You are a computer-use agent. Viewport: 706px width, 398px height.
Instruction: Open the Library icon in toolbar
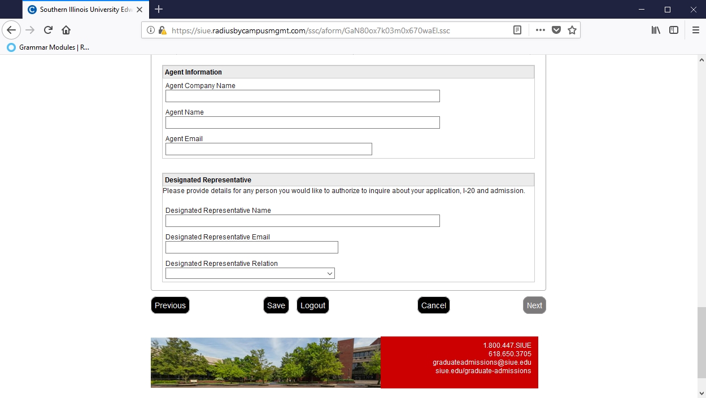click(656, 30)
